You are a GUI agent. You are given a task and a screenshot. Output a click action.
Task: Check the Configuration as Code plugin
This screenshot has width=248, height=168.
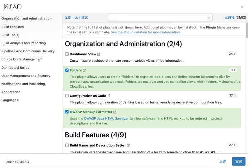(67, 96)
